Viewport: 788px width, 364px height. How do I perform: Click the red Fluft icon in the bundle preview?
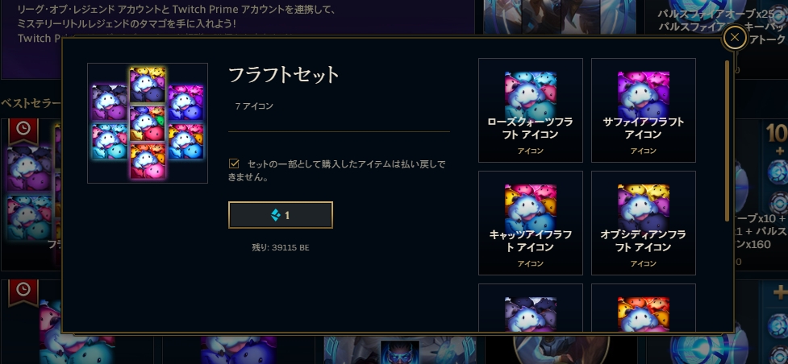point(148,161)
